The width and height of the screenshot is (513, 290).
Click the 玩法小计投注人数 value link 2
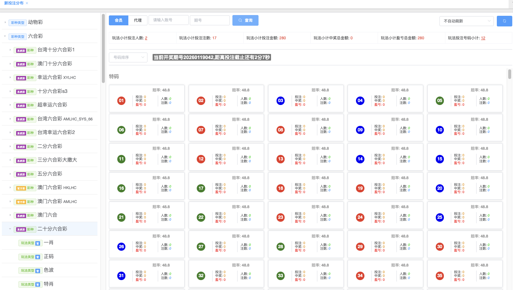(146, 38)
